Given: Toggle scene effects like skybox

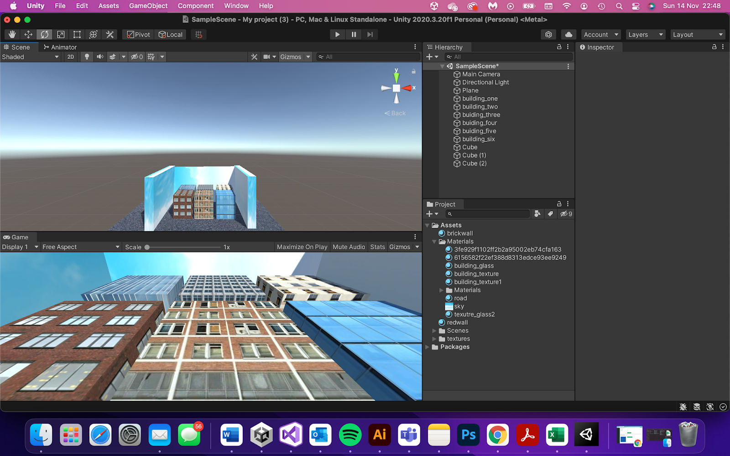Looking at the screenshot, I should [113, 57].
